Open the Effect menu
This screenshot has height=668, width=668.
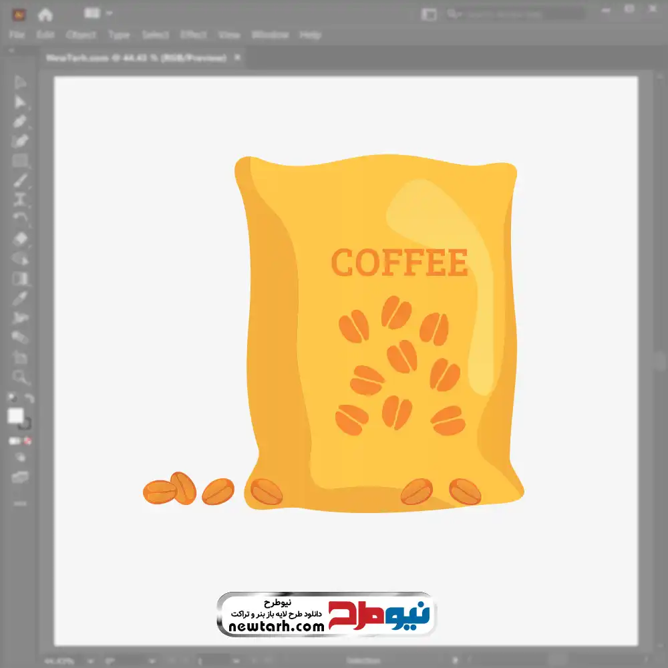[x=194, y=35]
